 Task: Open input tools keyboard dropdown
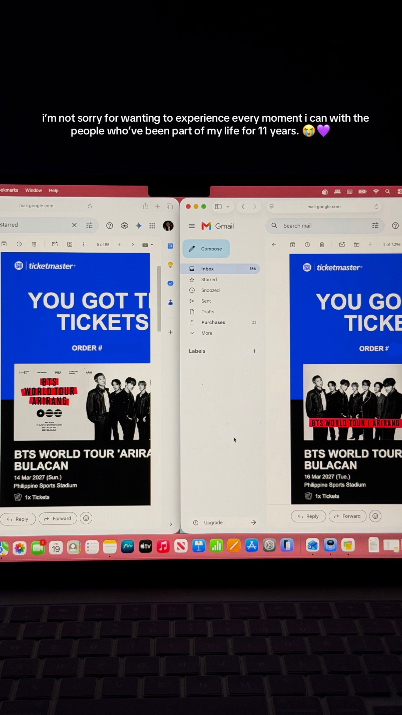pos(148,245)
